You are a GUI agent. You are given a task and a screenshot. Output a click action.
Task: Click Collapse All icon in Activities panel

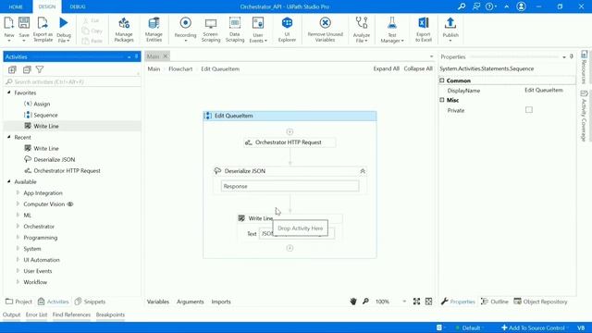pos(27,69)
